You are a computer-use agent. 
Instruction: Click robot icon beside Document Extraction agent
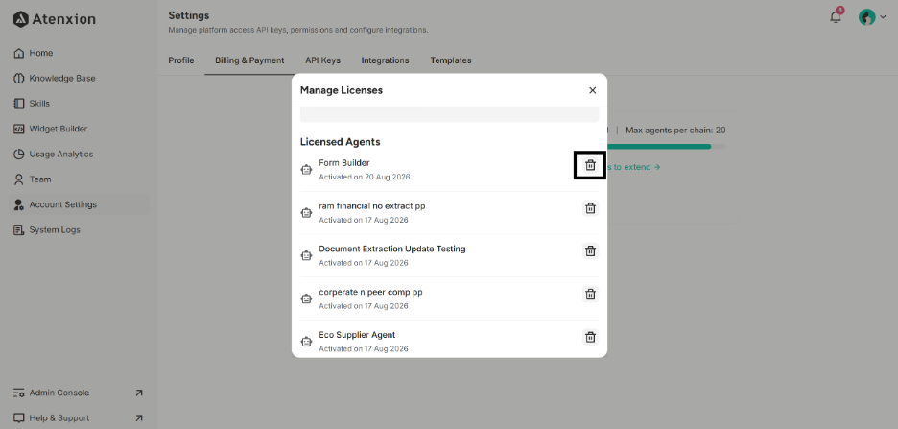tap(306, 255)
